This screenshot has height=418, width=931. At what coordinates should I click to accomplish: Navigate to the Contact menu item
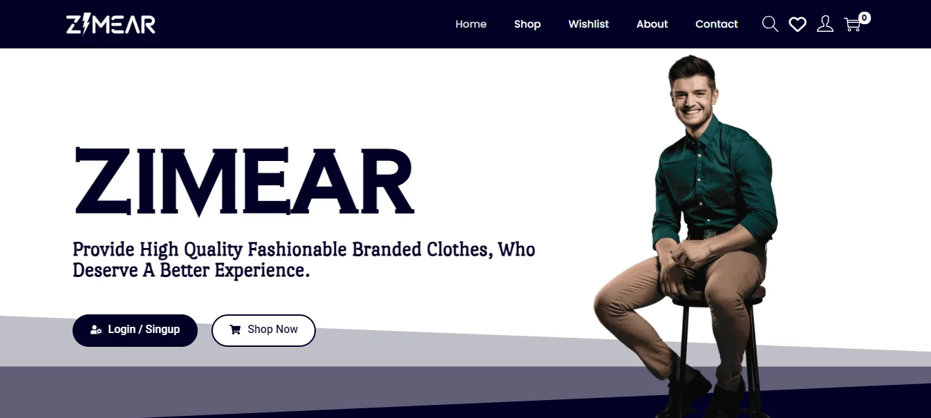point(717,24)
